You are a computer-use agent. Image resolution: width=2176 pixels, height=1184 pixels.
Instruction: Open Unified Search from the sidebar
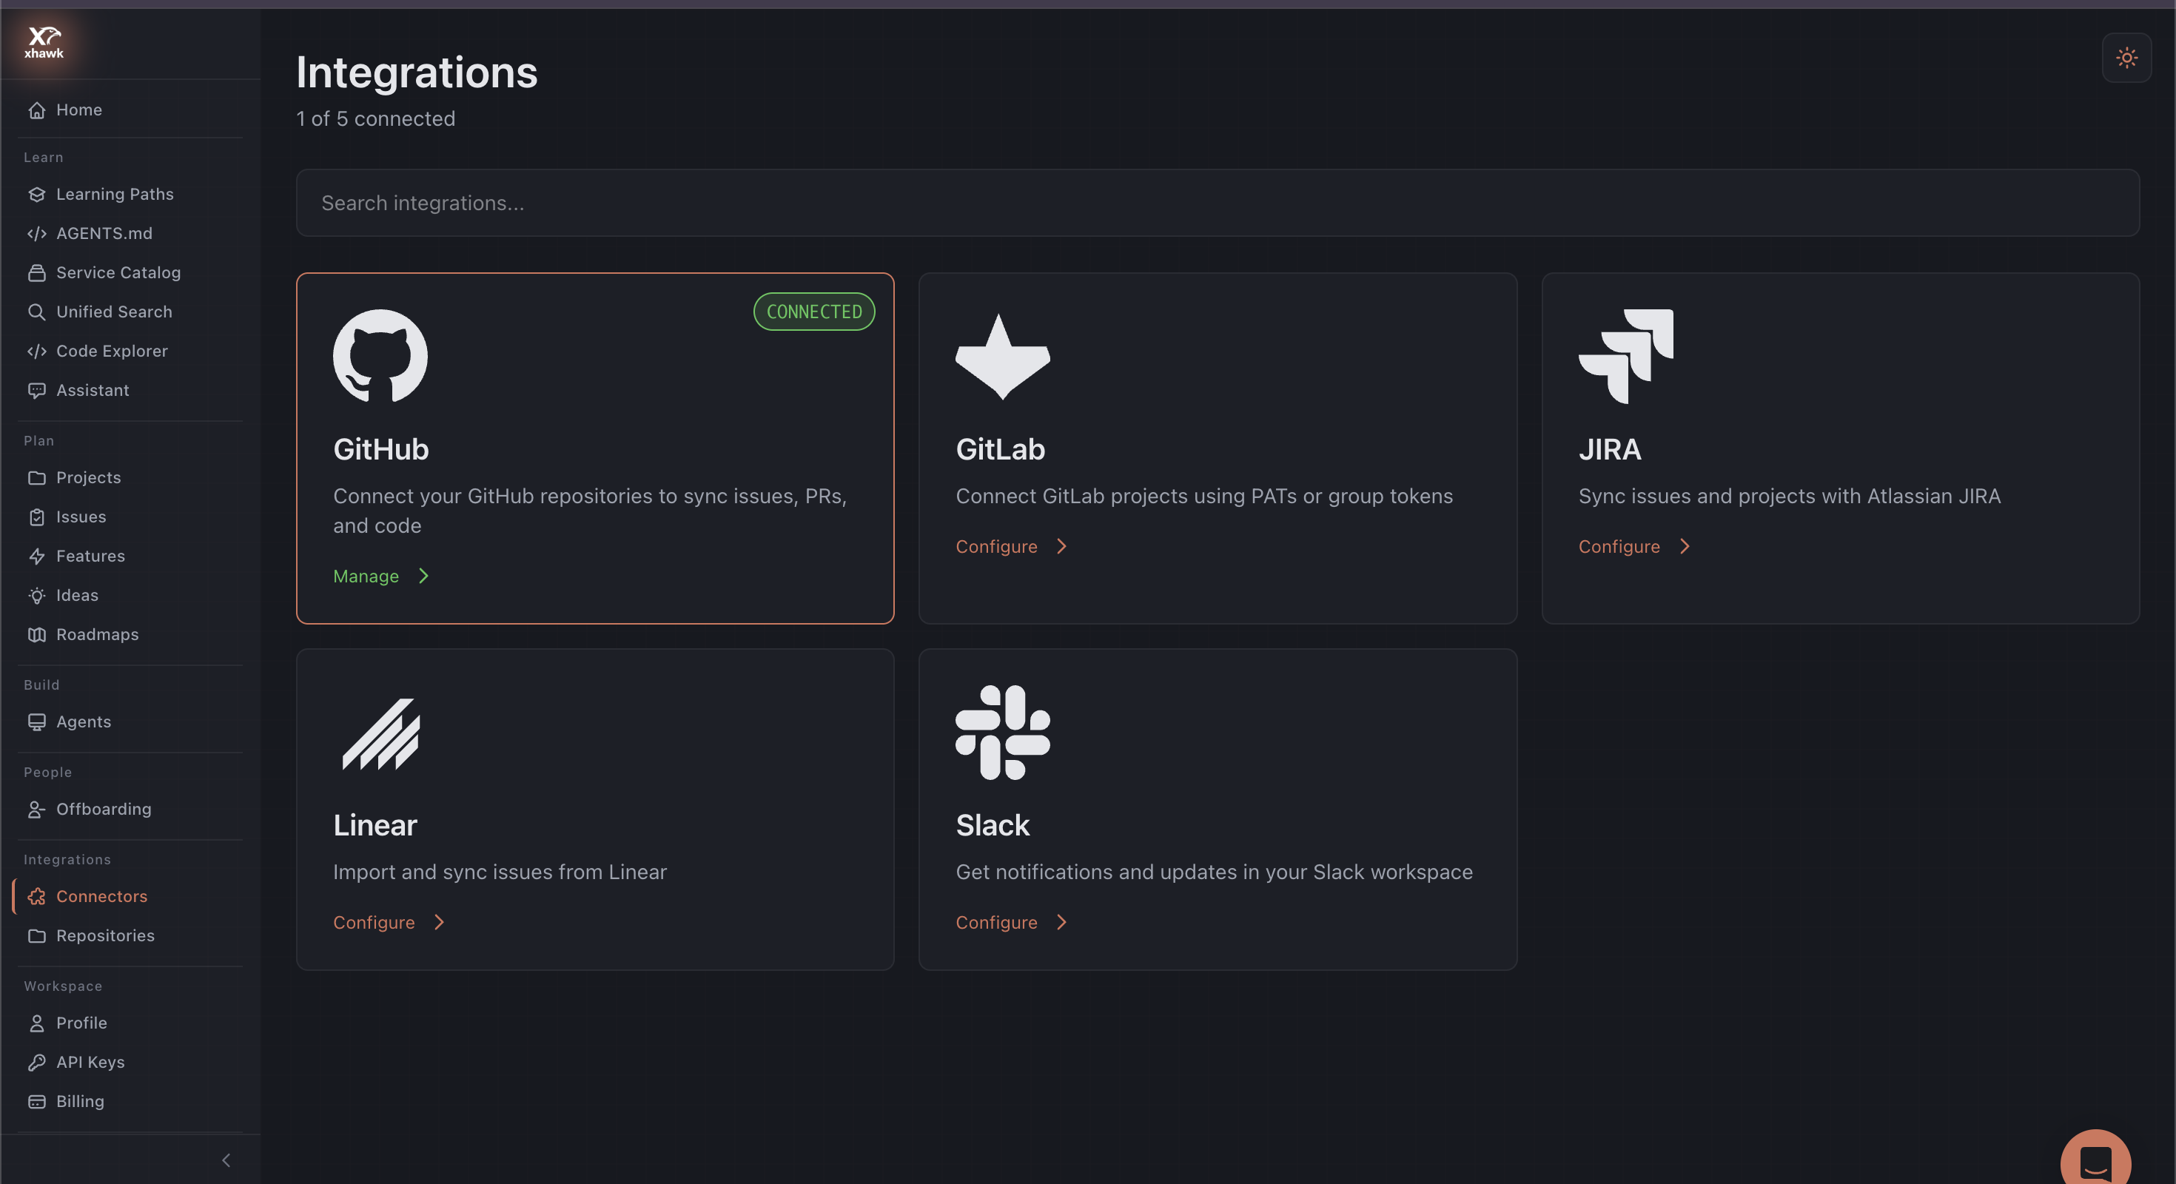click(x=114, y=312)
